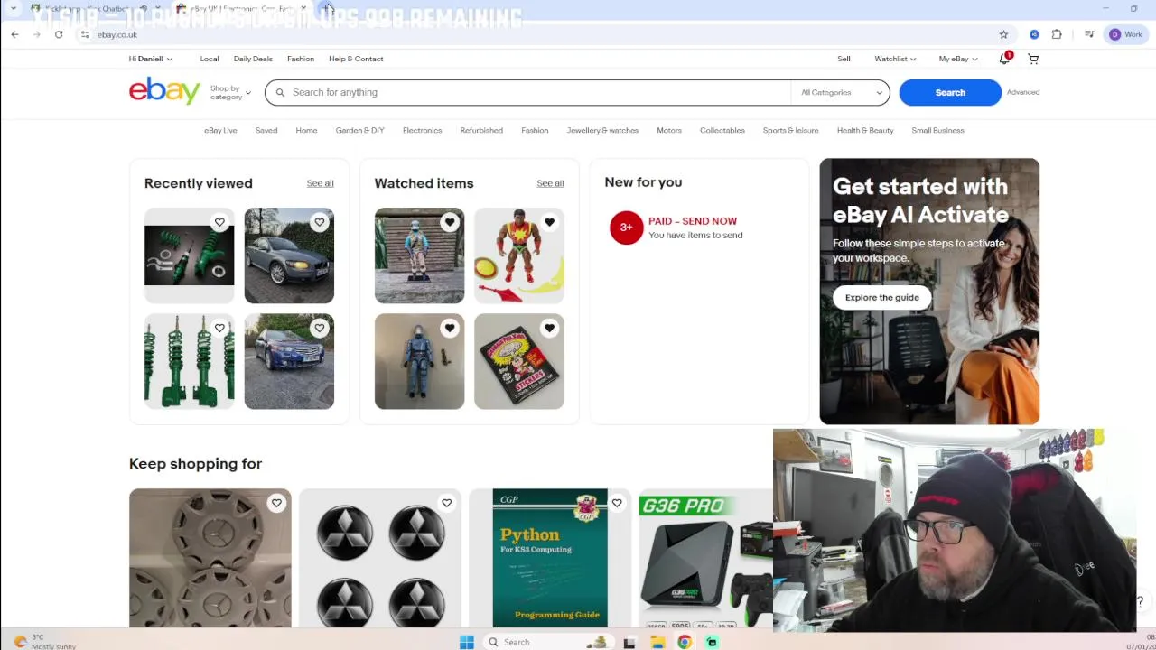The image size is (1156, 650).
Task: Click Explore the guide button
Action: 881,297
